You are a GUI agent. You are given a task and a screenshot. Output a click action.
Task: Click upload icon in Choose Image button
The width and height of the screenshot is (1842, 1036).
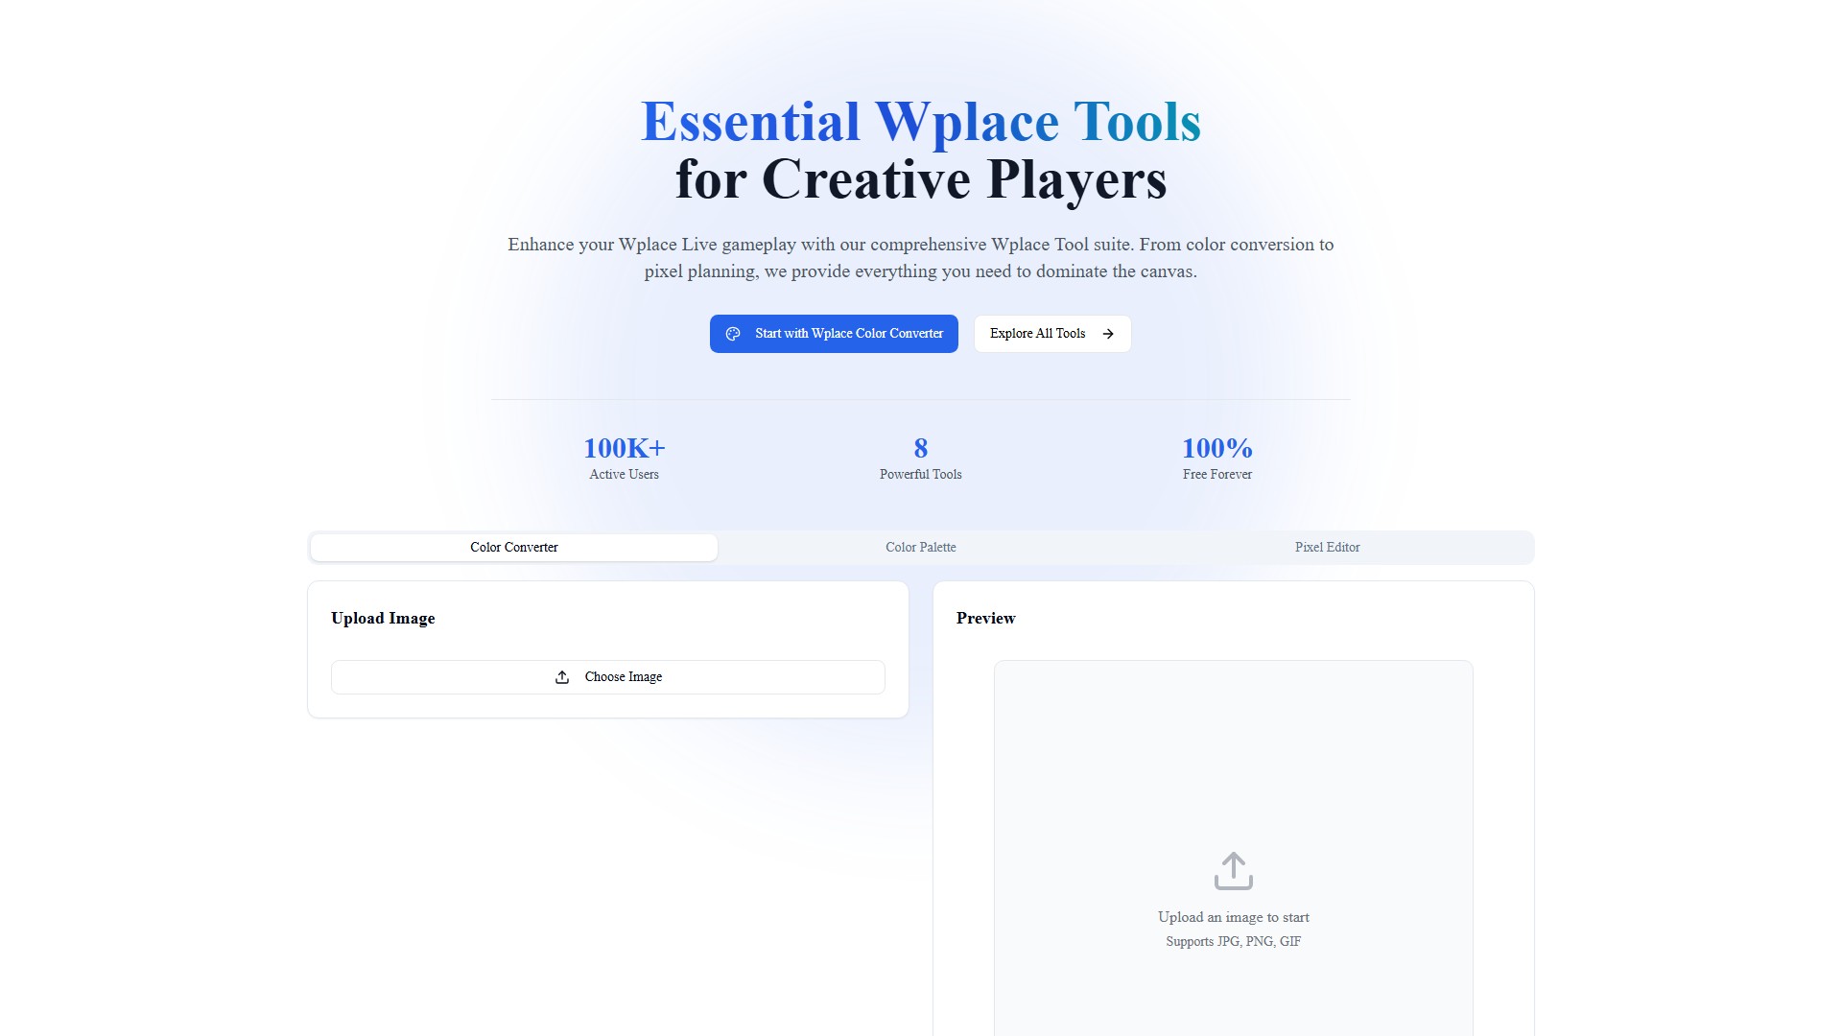click(x=562, y=677)
